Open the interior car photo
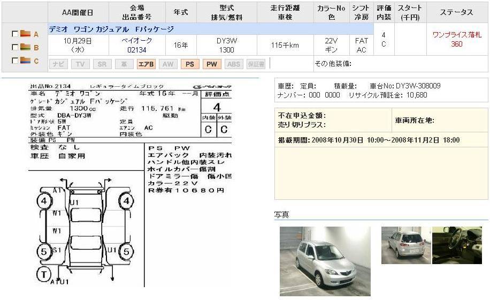This screenshot has height=300, width=490. point(457,245)
